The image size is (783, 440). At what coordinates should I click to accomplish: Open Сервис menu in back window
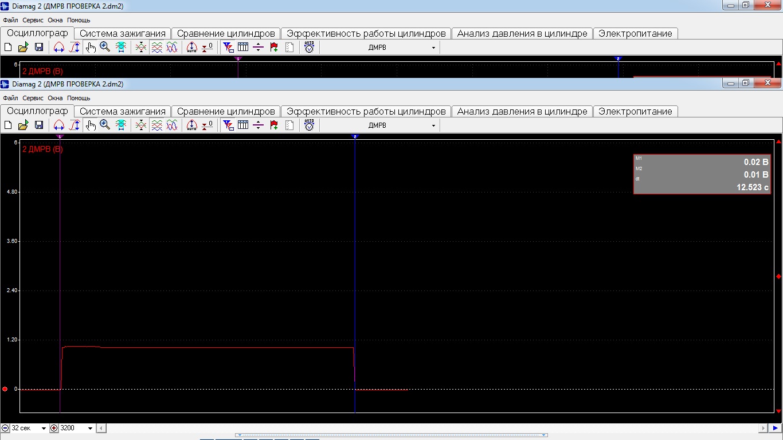[x=33, y=20]
